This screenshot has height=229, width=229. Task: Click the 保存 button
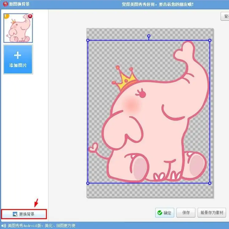tap(186, 212)
